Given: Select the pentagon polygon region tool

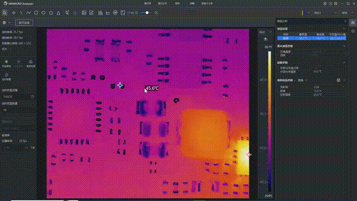Looking at the screenshot, I should [51, 13].
